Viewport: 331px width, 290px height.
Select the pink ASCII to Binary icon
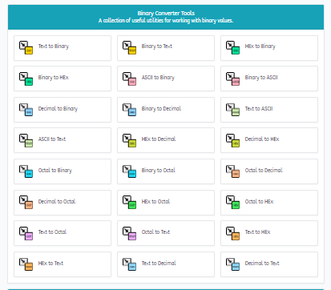(129, 79)
